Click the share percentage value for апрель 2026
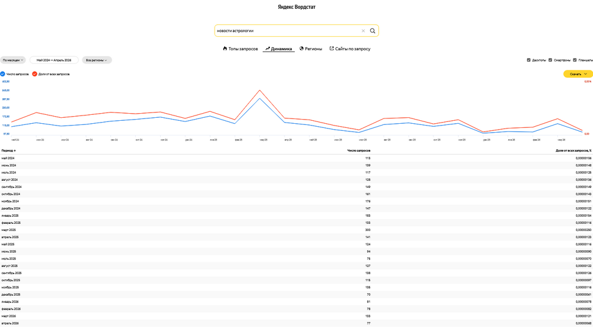 tap(584, 323)
